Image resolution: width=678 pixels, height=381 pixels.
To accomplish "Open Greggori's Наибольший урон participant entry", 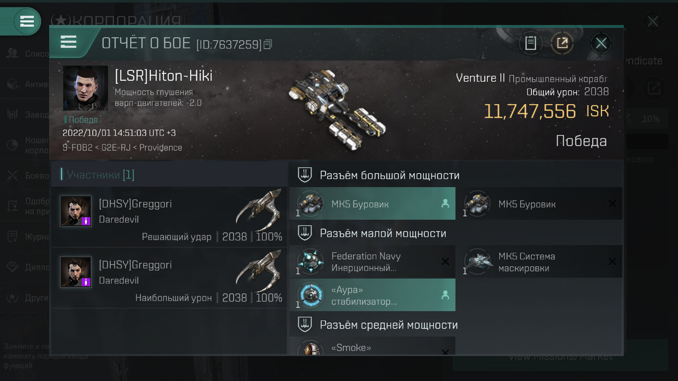I will [x=169, y=278].
